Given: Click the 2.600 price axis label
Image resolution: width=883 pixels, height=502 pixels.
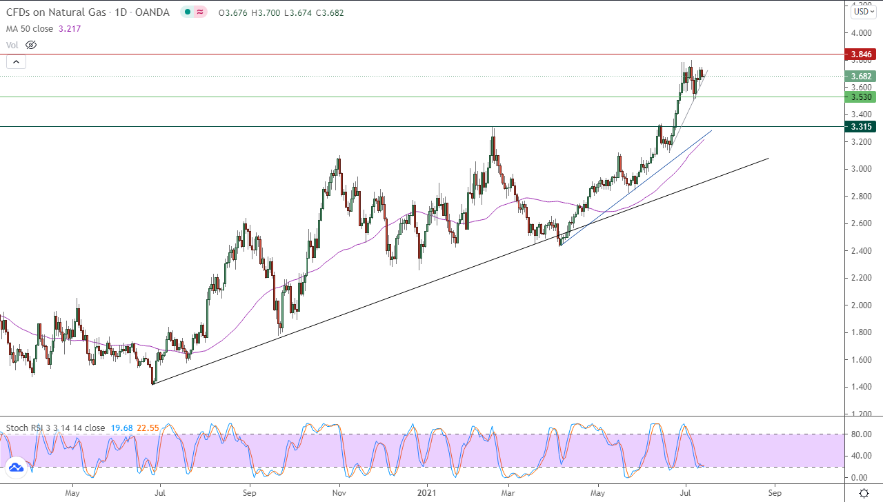Looking at the screenshot, I should 861,223.
